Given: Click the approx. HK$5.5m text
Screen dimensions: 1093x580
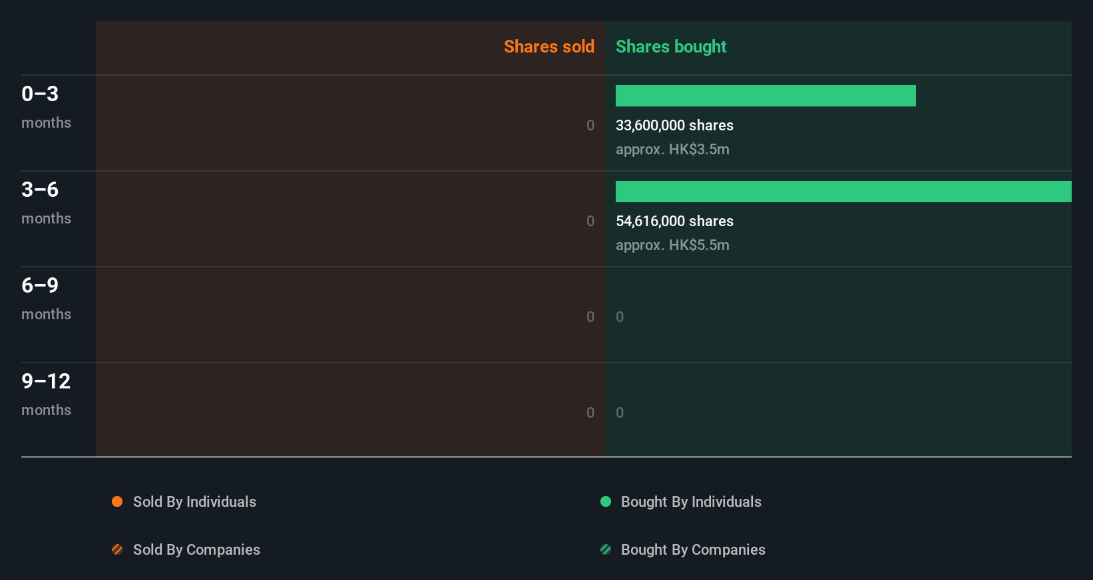Looking at the screenshot, I should point(672,245).
